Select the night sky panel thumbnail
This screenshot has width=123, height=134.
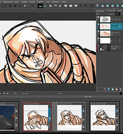7,117
